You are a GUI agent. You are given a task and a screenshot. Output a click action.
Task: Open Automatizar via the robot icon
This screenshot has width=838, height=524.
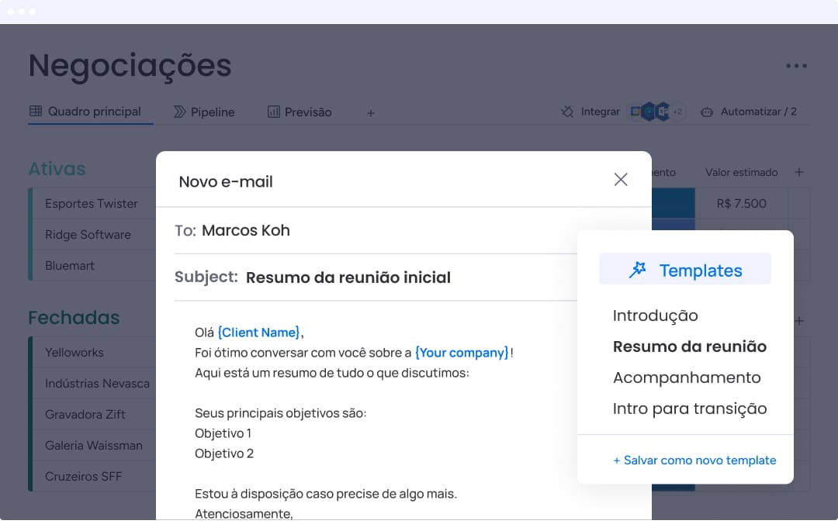(x=707, y=112)
